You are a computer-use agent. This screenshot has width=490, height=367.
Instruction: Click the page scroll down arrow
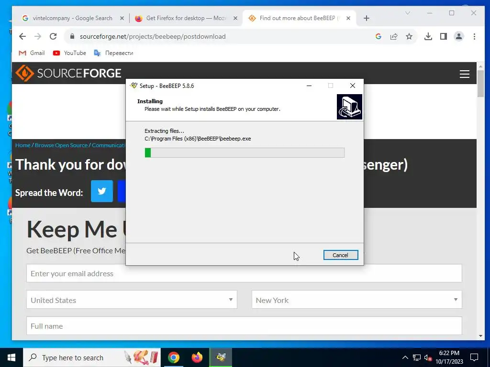(480, 336)
